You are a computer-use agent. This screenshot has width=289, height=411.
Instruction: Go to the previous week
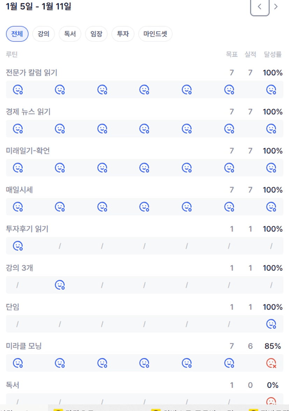pyautogui.click(x=260, y=7)
